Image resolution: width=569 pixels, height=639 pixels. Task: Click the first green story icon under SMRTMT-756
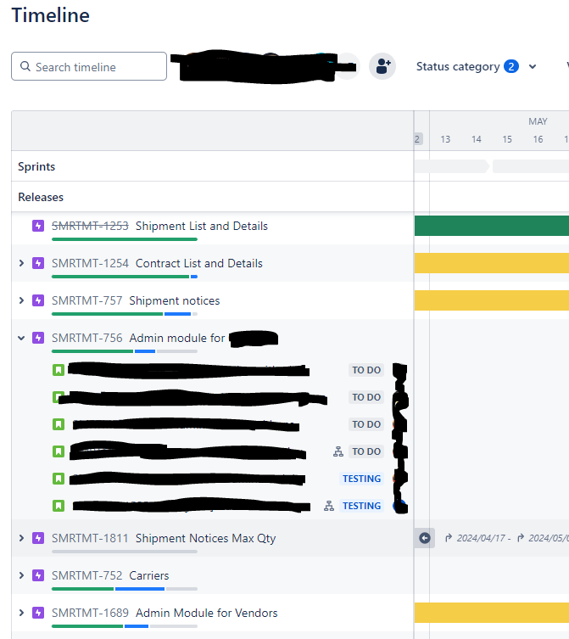[59, 370]
